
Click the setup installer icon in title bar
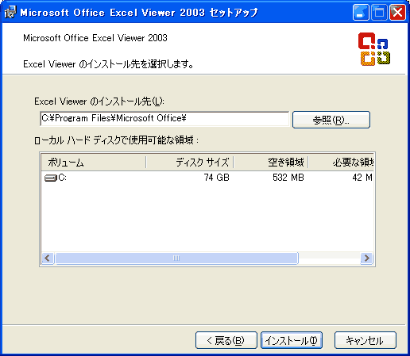click(10, 12)
